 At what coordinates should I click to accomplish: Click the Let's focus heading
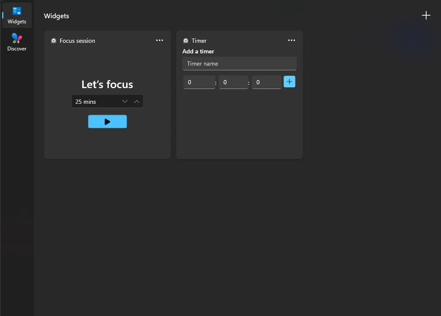(107, 84)
